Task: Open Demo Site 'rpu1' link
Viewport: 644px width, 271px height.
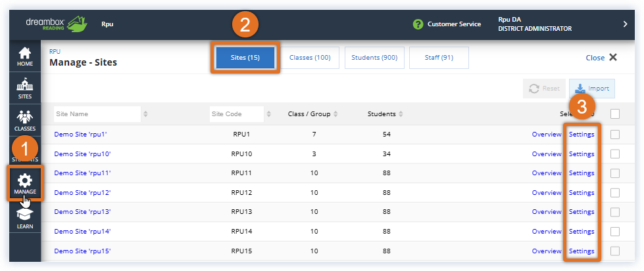Action: tap(80, 134)
